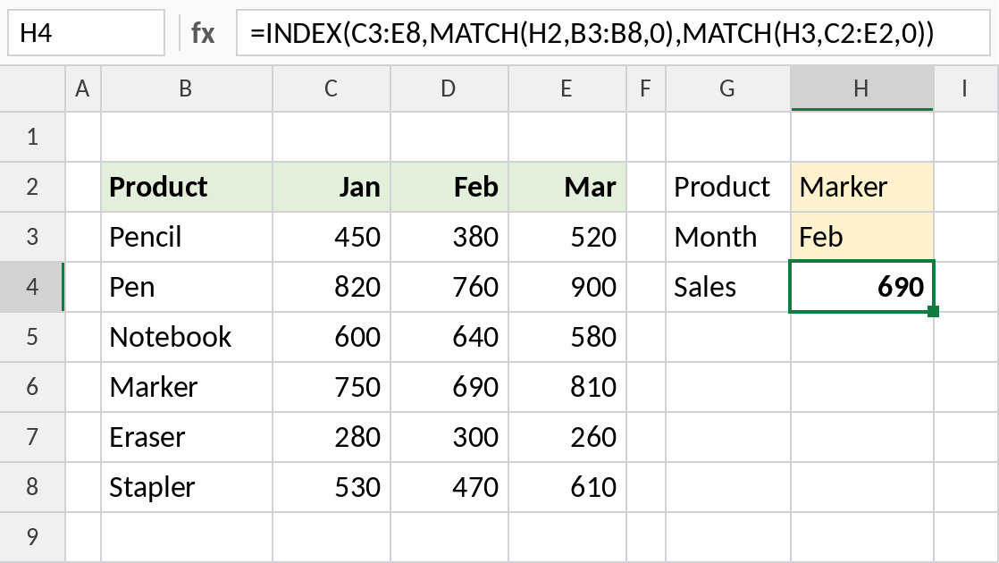Viewport: 999px width, 563px height.
Task: Select the Stapler cell
Action: 187,487
